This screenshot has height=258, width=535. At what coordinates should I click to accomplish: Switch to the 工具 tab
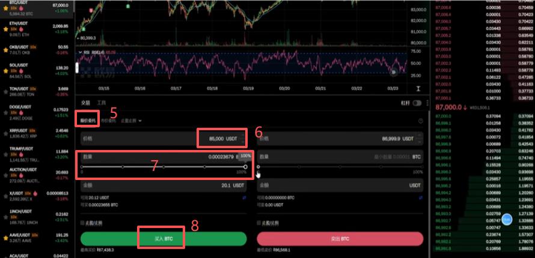click(x=102, y=103)
